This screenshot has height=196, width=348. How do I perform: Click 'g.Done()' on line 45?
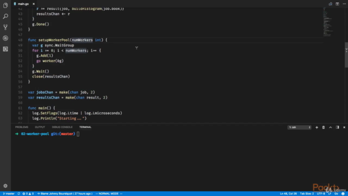tap(41, 24)
